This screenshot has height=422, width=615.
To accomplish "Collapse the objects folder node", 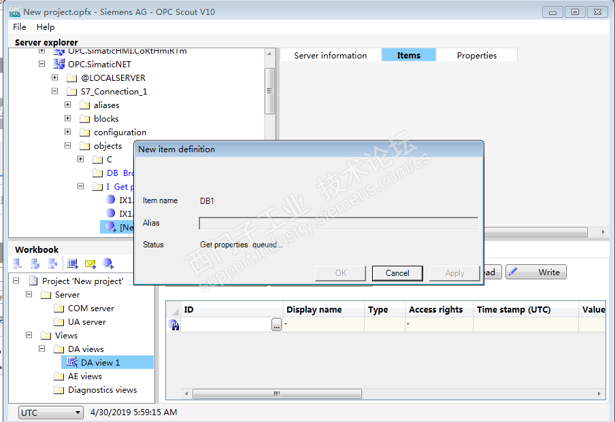I will pyautogui.click(x=68, y=145).
